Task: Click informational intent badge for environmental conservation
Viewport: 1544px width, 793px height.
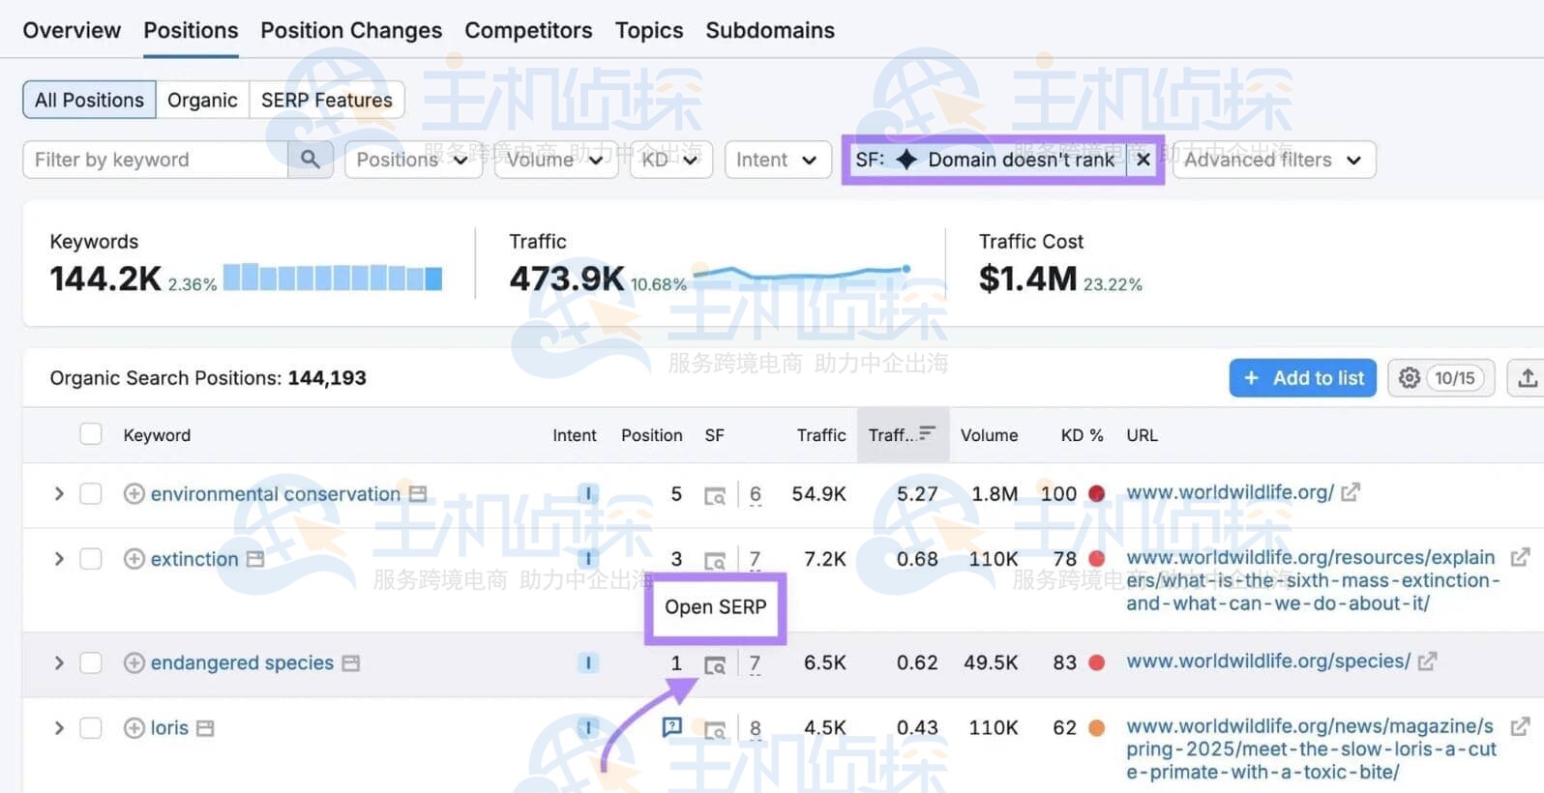Action: [x=588, y=494]
